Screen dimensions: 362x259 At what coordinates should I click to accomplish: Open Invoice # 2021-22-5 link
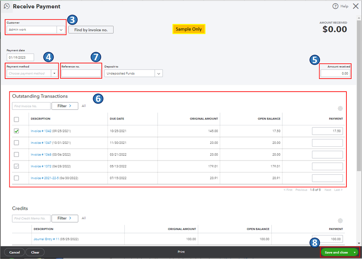tap(45, 178)
